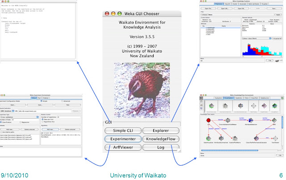Image resolution: width=286 pixels, height=180 pixels.
Task: Select the ScatterPlotMatrix node on the flow canvas
Action: click(235, 139)
